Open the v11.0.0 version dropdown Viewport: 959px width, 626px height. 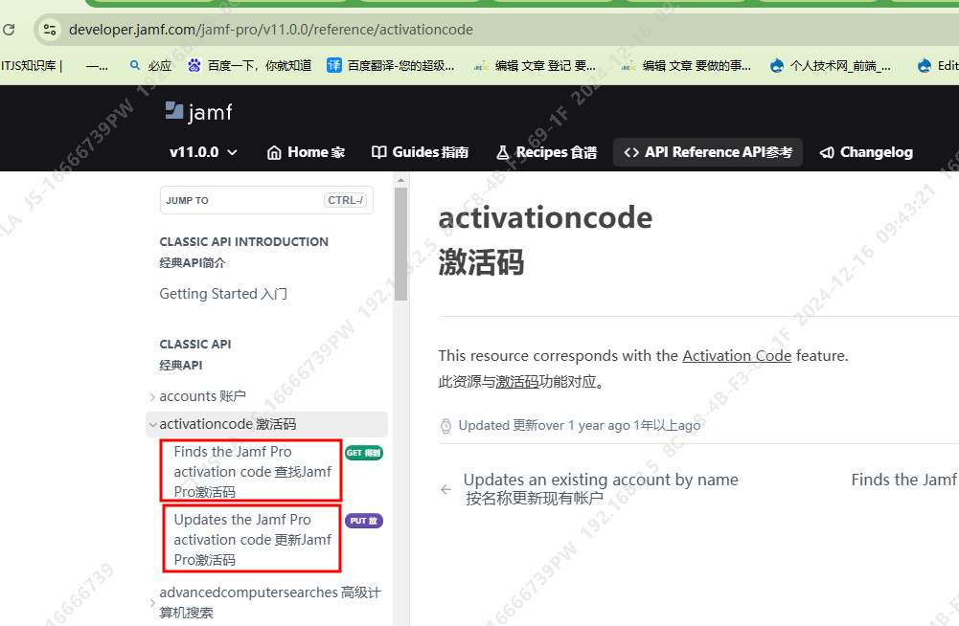[203, 152]
